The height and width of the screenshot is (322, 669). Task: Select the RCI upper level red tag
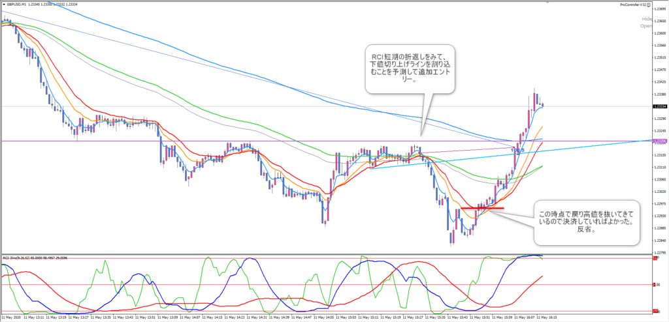coord(655,259)
